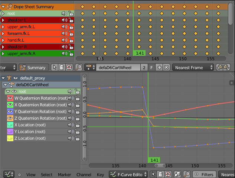Mute the shoulder.L channel speaker icon
The image size is (235, 178).
[x=65, y=20]
